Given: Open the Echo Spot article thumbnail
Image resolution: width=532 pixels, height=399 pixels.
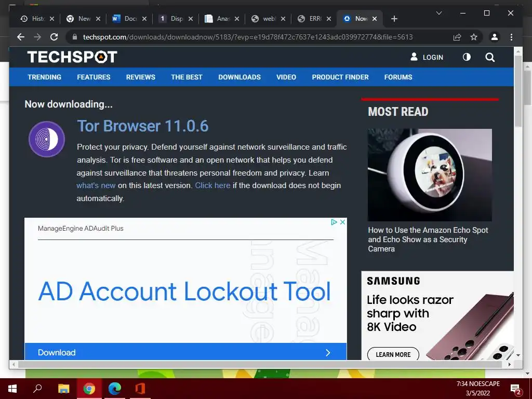Looking at the screenshot, I should point(430,175).
